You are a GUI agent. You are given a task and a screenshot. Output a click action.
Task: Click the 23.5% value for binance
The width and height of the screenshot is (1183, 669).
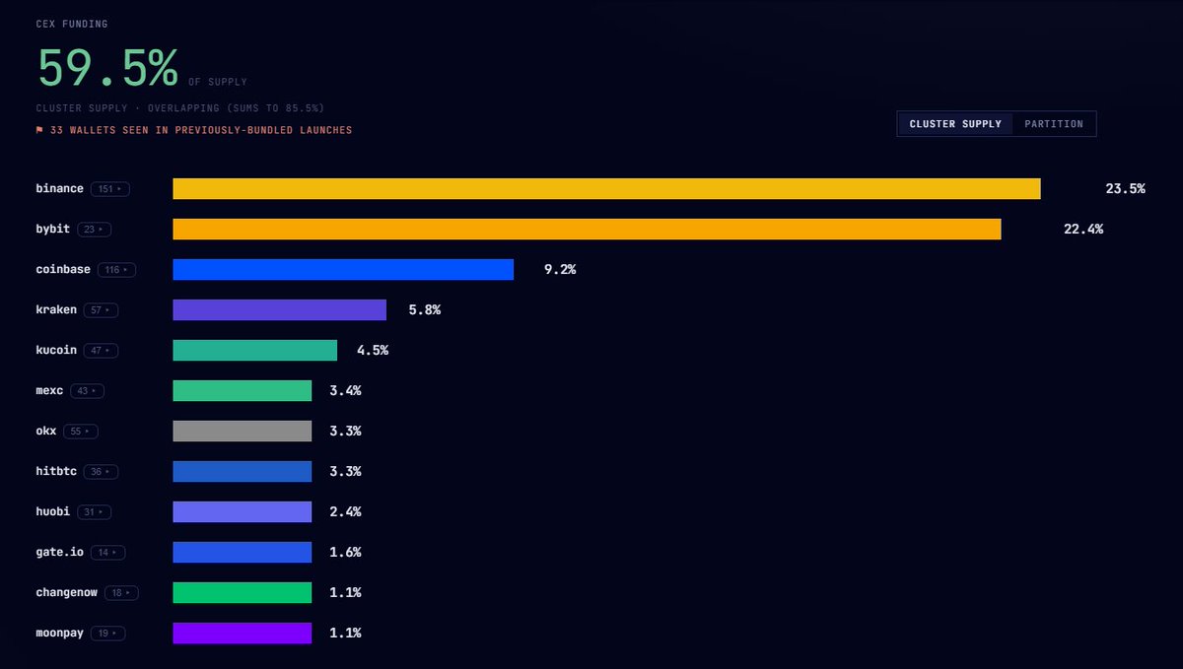pos(1125,188)
